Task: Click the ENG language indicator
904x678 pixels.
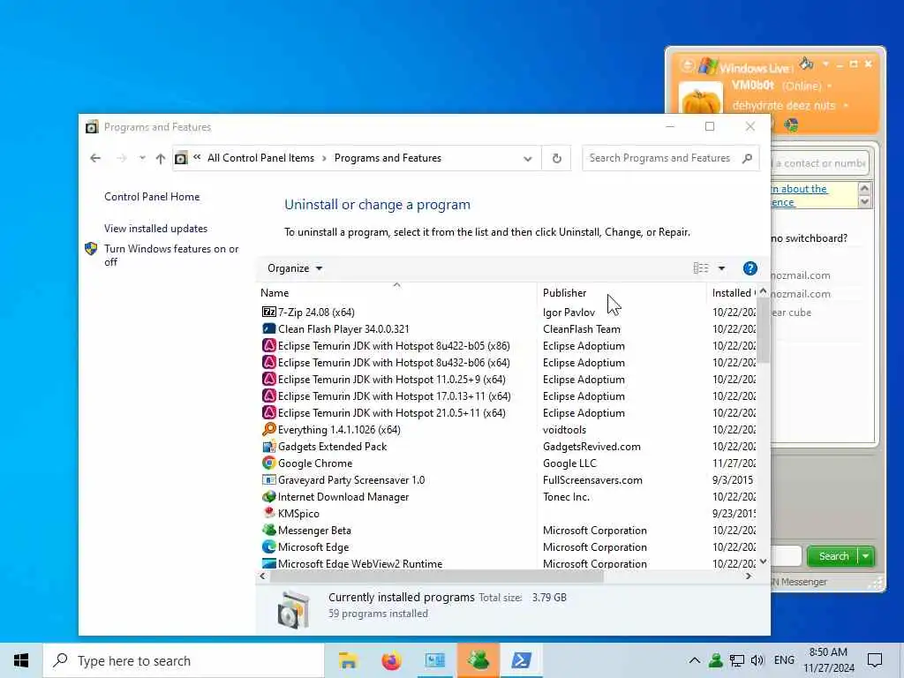Action: [784, 660]
